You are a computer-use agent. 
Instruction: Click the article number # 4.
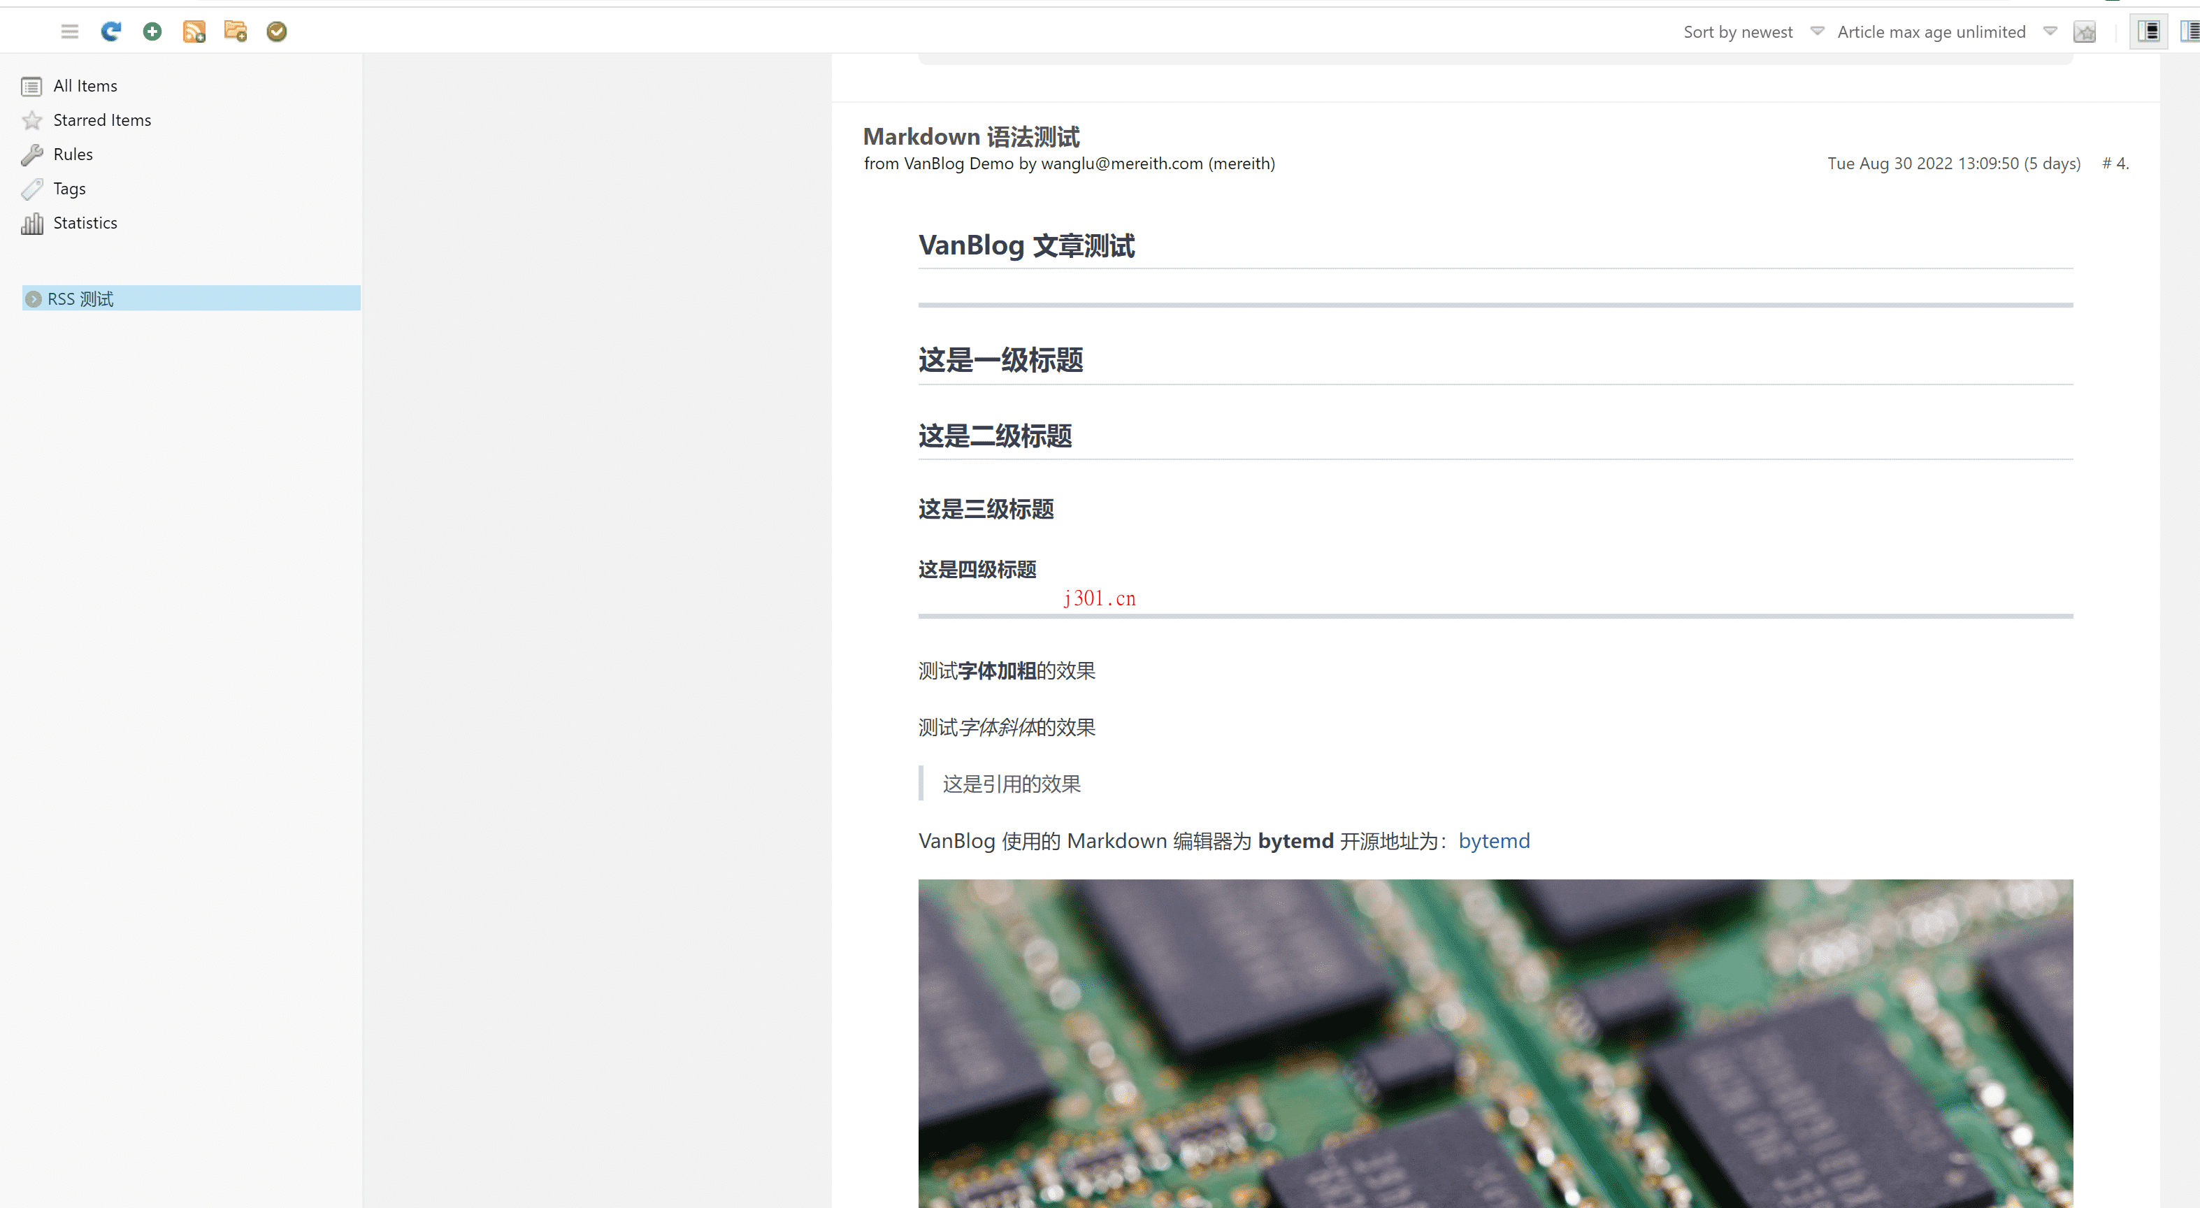click(2115, 163)
